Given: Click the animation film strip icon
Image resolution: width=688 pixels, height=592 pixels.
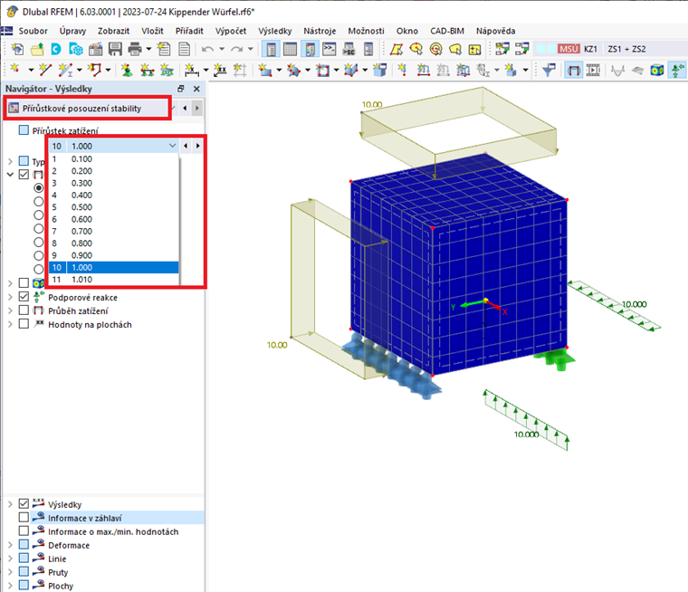Looking at the screenshot, I should [x=593, y=70].
